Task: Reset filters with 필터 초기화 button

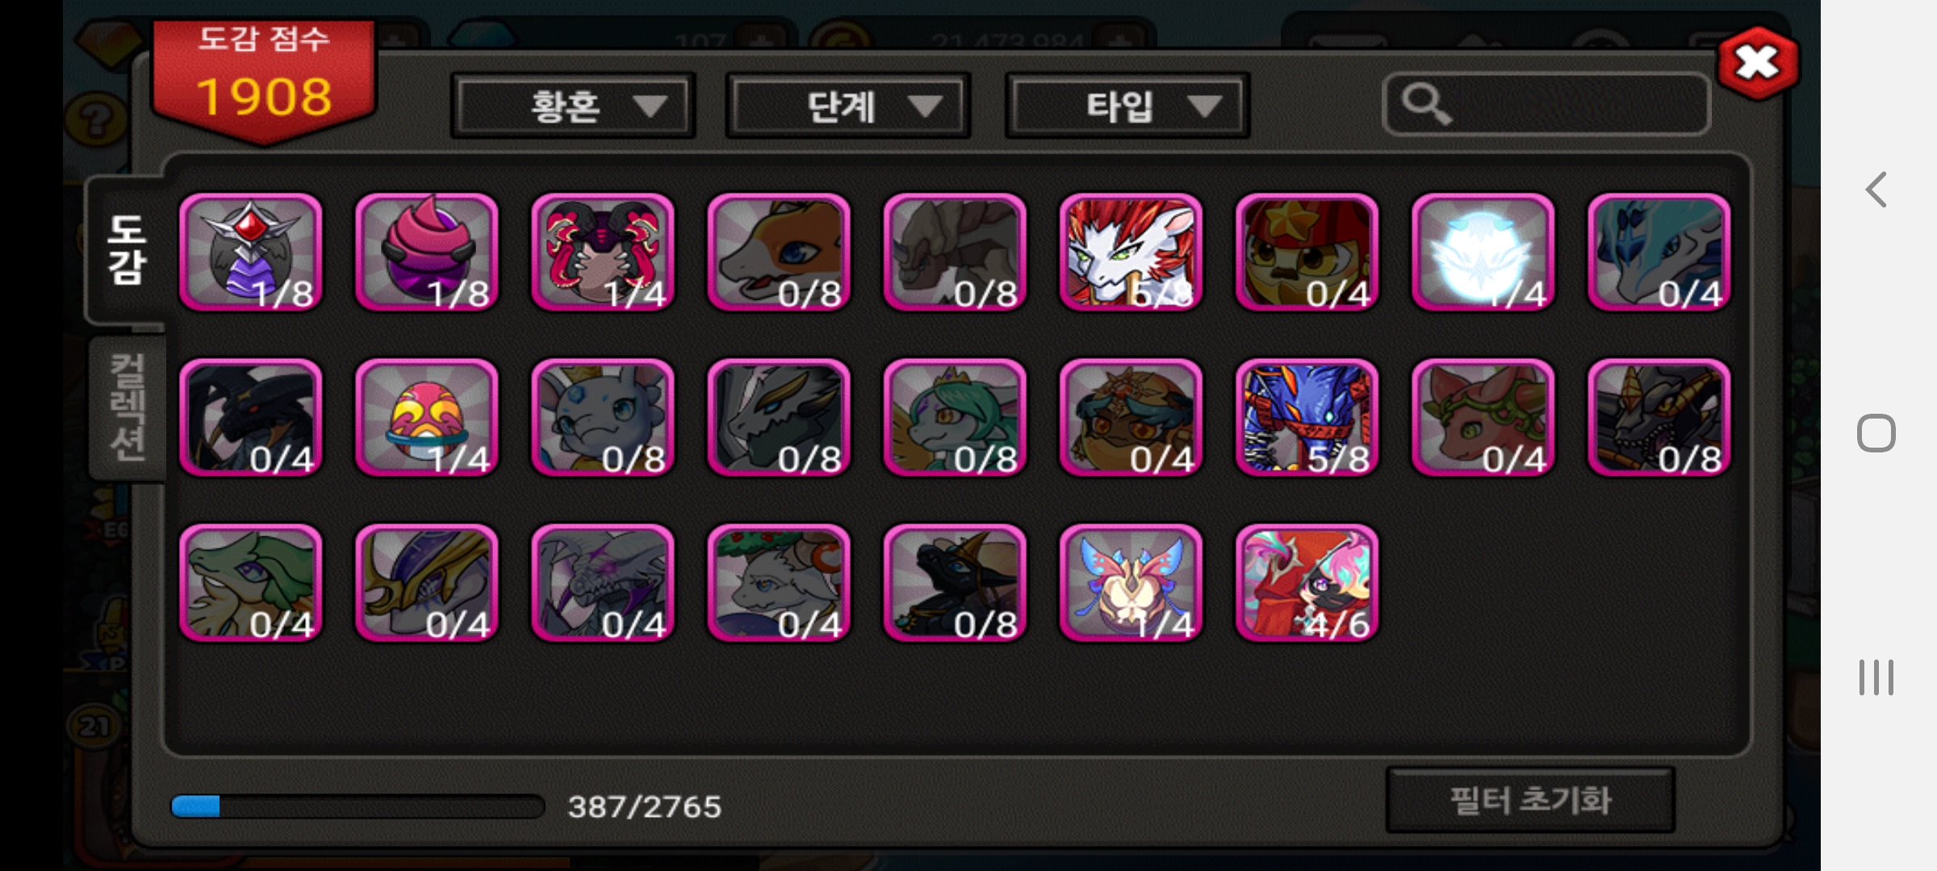Action: click(x=1530, y=800)
